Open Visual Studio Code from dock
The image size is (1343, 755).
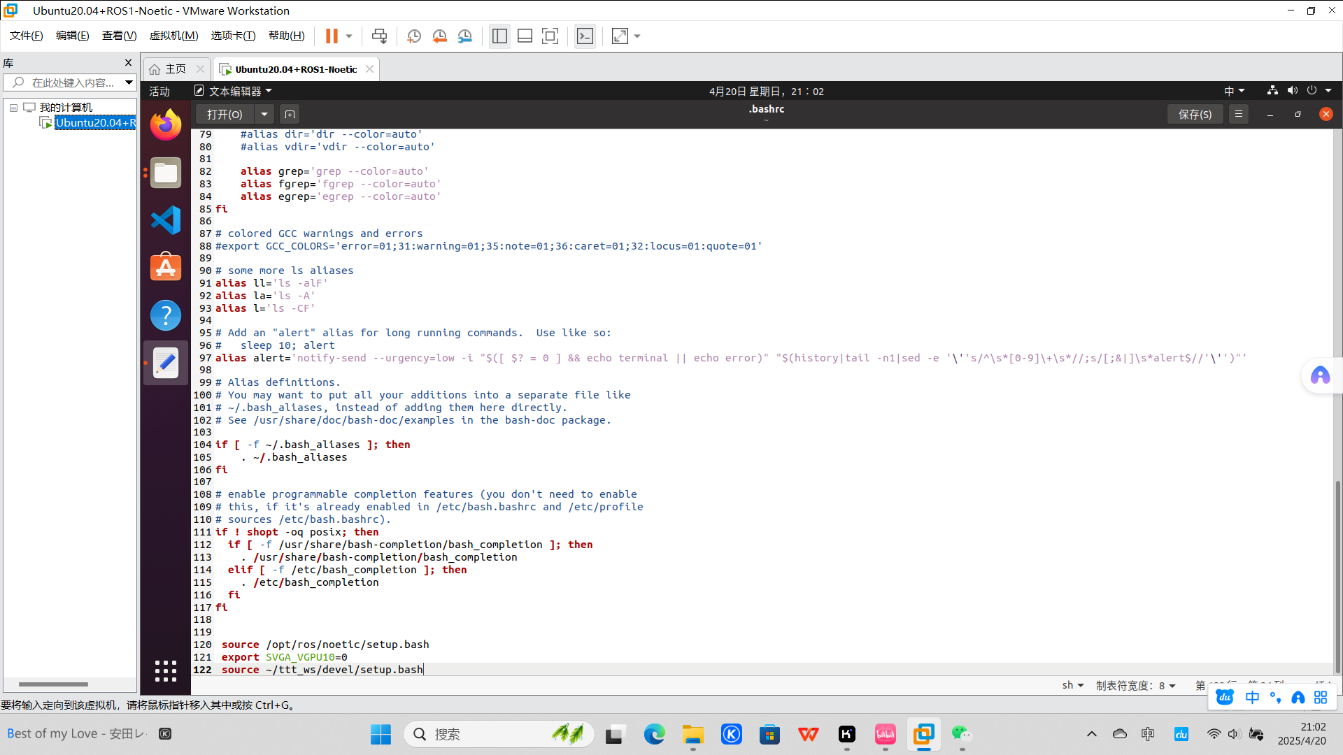(166, 221)
